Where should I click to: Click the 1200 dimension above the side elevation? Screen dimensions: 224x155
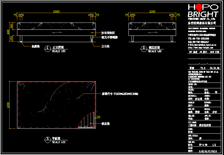(x=152, y=12)
